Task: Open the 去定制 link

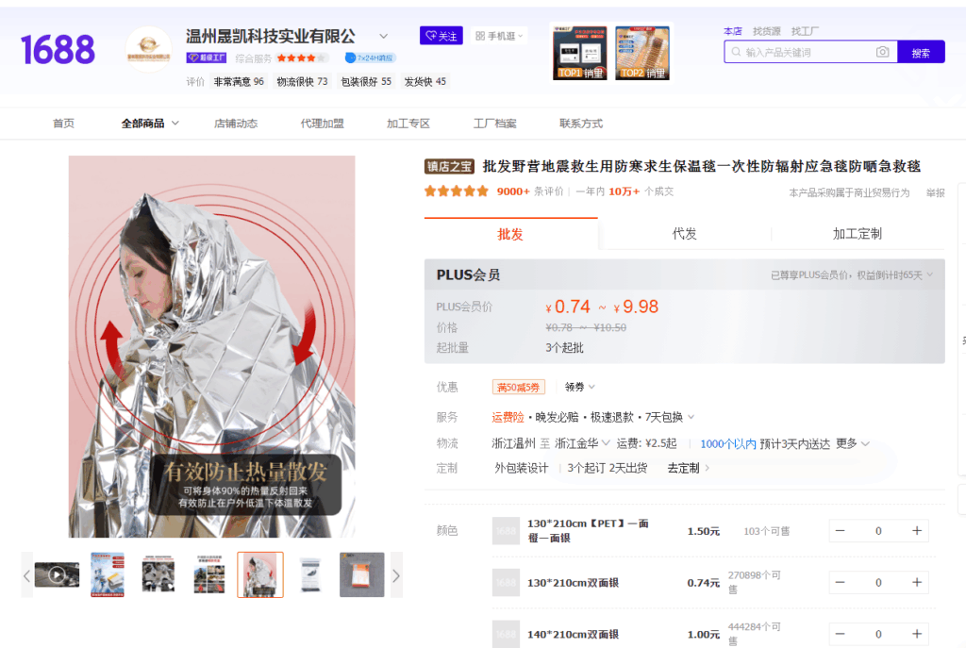Action: (x=688, y=468)
